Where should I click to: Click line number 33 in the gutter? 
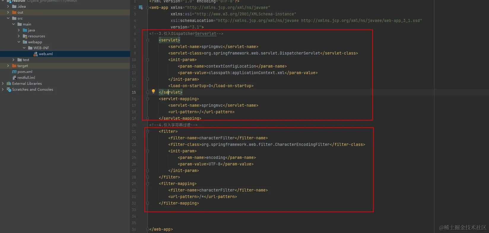click(134, 210)
